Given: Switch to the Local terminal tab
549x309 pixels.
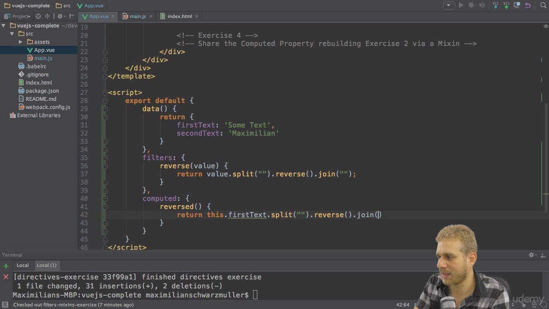Looking at the screenshot, I should point(23,265).
